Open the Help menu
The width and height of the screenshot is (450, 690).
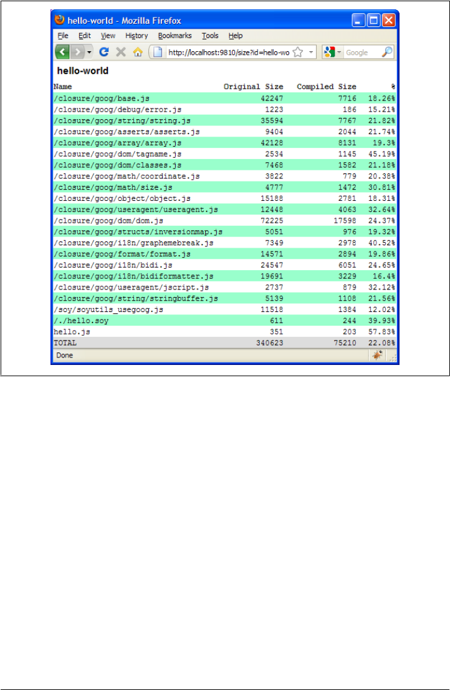coord(236,36)
